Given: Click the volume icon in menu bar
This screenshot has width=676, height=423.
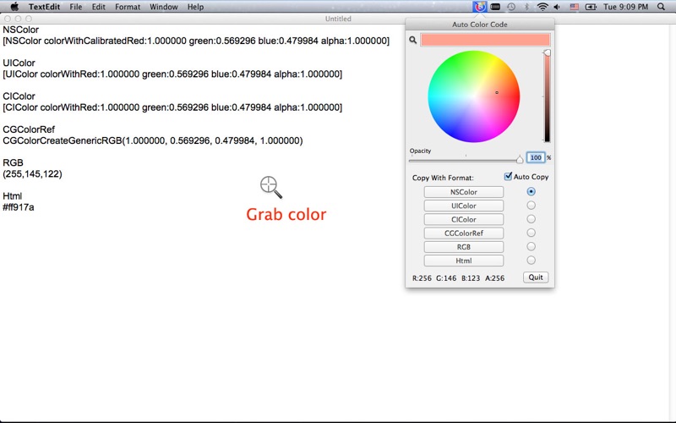Looking at the screenshot, I should pos(557,7).
